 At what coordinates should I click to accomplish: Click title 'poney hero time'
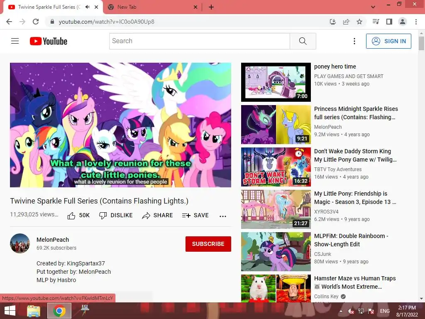point(335,66)
